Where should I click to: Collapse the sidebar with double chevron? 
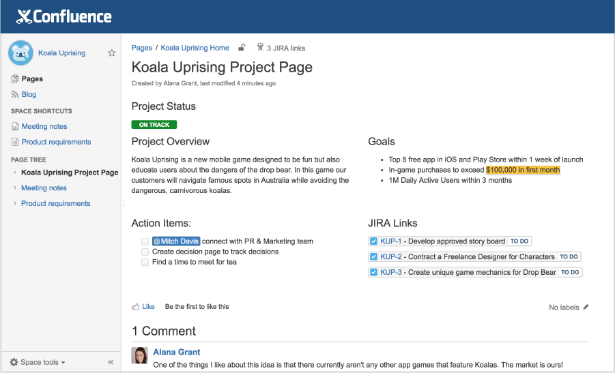111,362
